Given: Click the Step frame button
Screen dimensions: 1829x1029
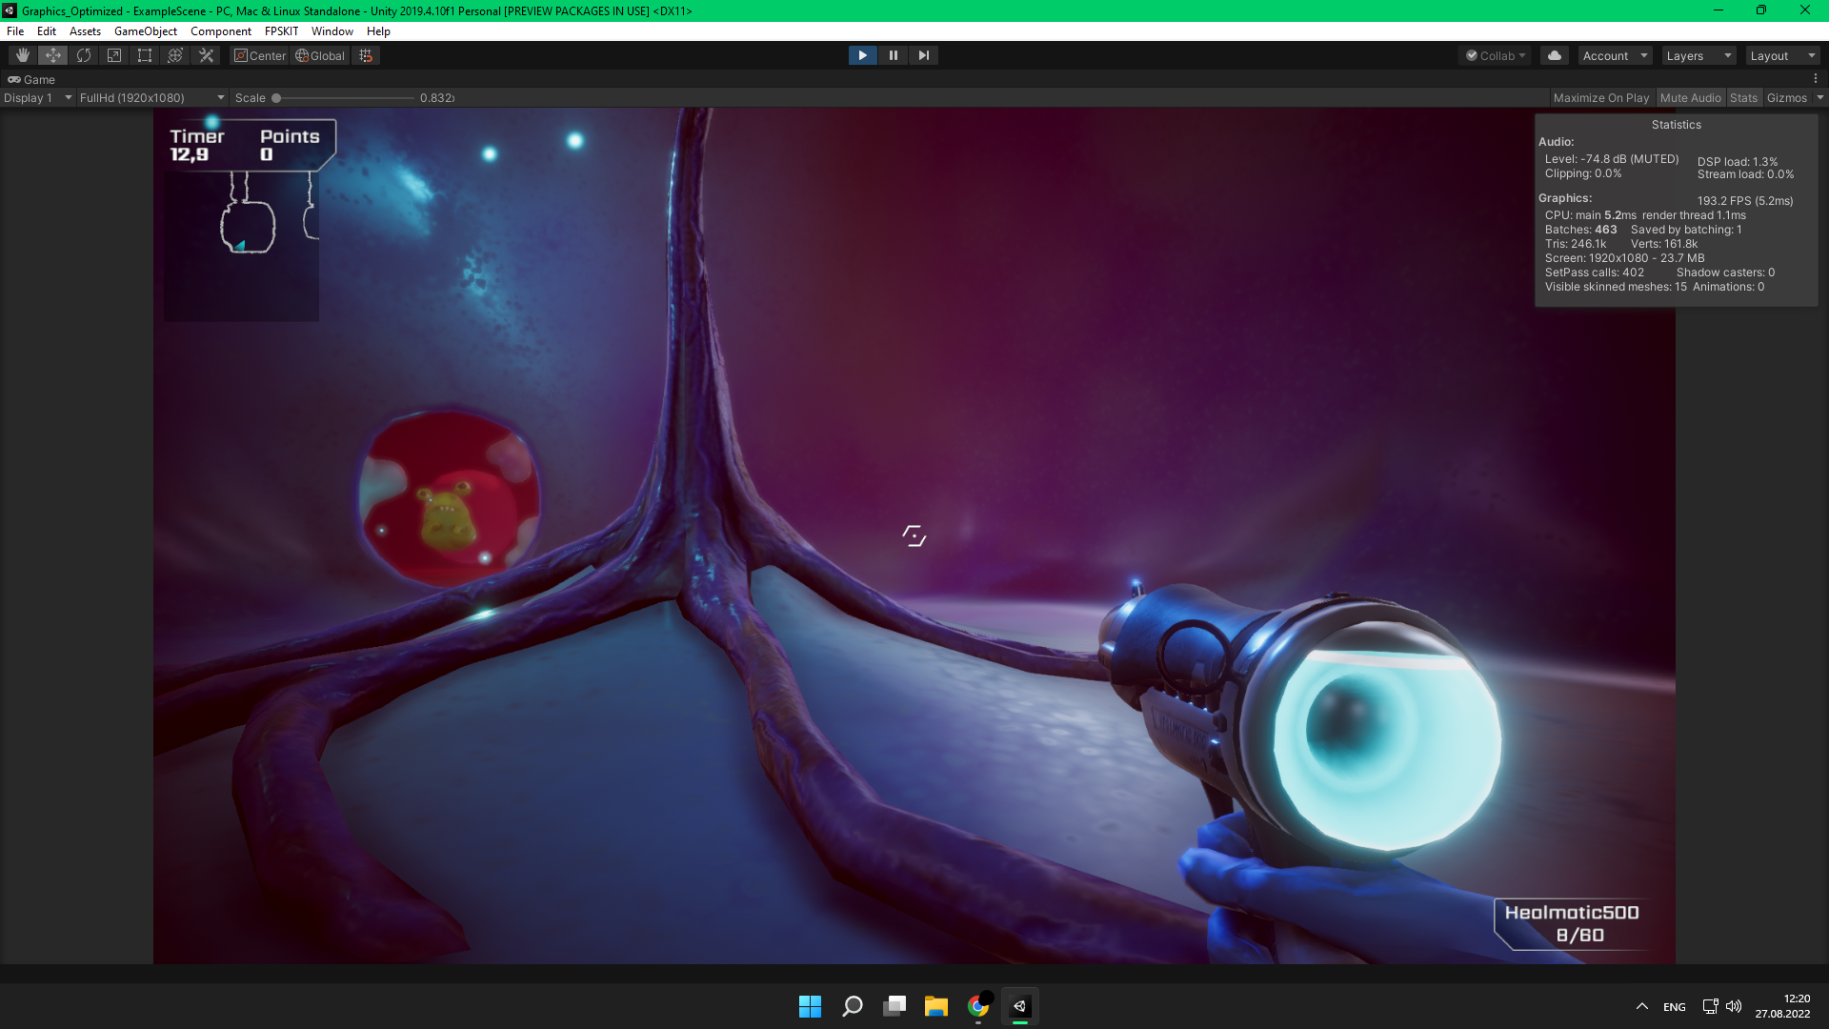Looking at the screenshot, I should (923, 55).
